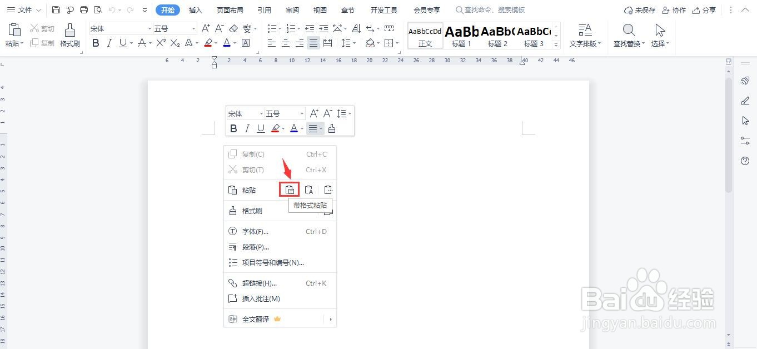
Task: Click the Format Painter icon in mini toolbar
Action: (332, 128)
